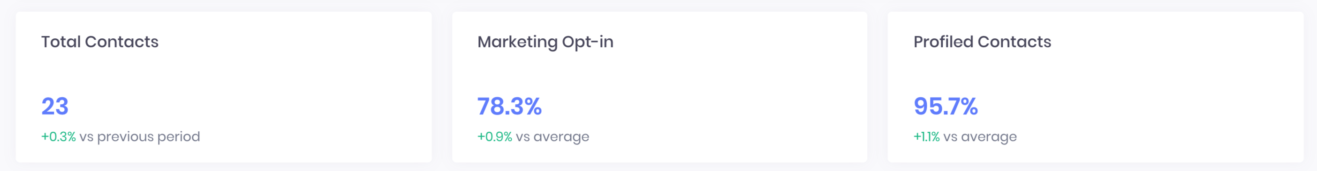Click the word 'Contacts' in Total Contacts
Image resolution: width=1317 pixels, height=171 pixels.
121,42
